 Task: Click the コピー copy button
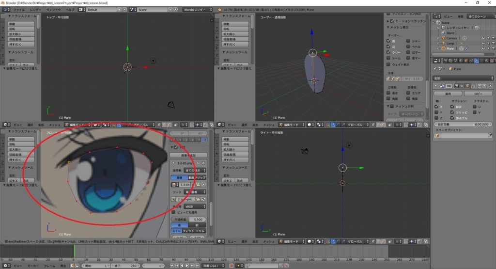(478, 94)
